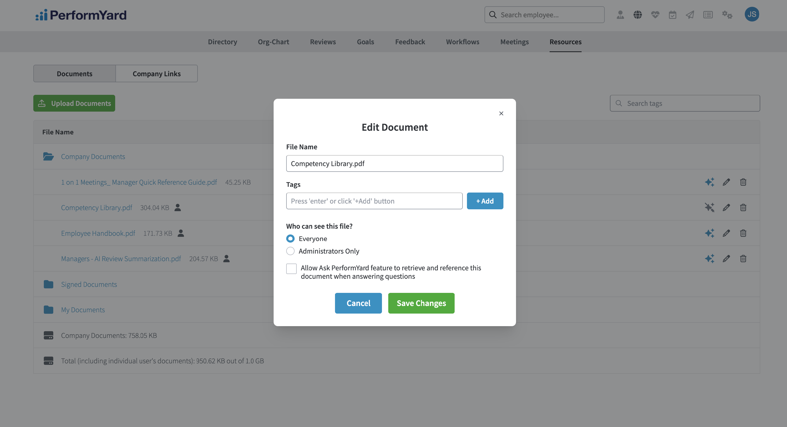Open the settings gears icon
The width and height of the screenshot is (787, 427).
[727, 15]
